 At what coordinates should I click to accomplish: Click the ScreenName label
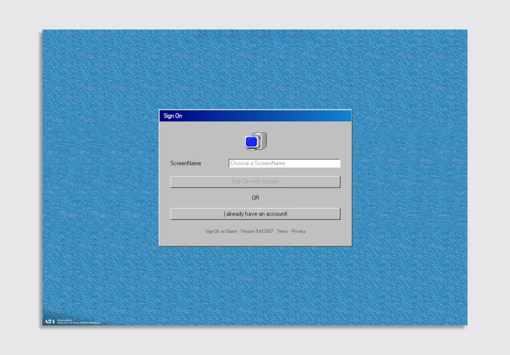[186, 163]
